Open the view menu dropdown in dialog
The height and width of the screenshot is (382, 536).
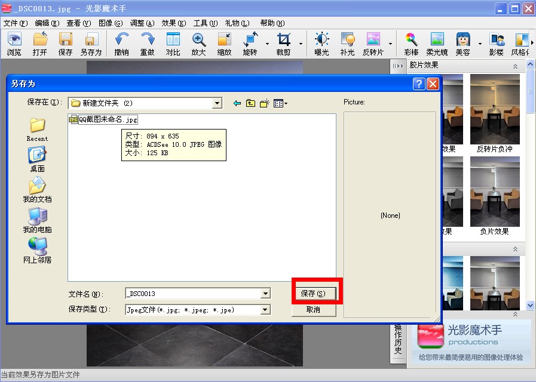[x=280, y=103]
